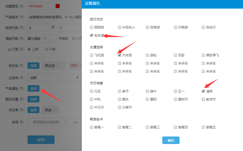
Task: Select the 下架 radio button
Action: (x=46, y=49)
